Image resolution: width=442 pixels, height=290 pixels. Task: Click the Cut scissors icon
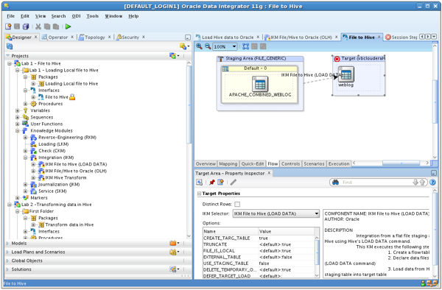[38, 26]
